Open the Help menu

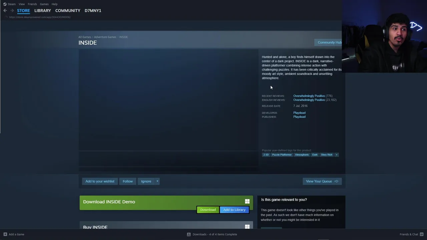(54, 4)
